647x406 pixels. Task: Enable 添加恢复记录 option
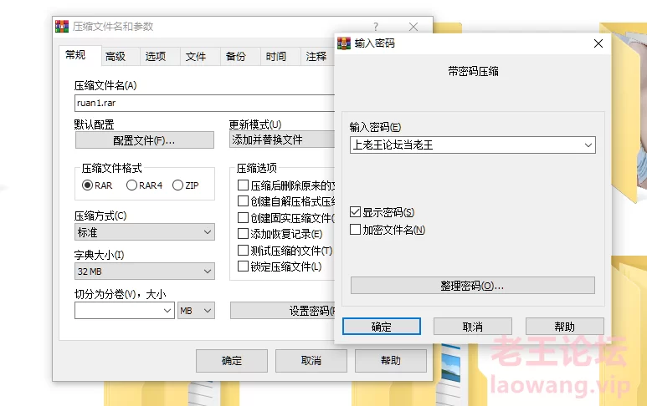244,234
